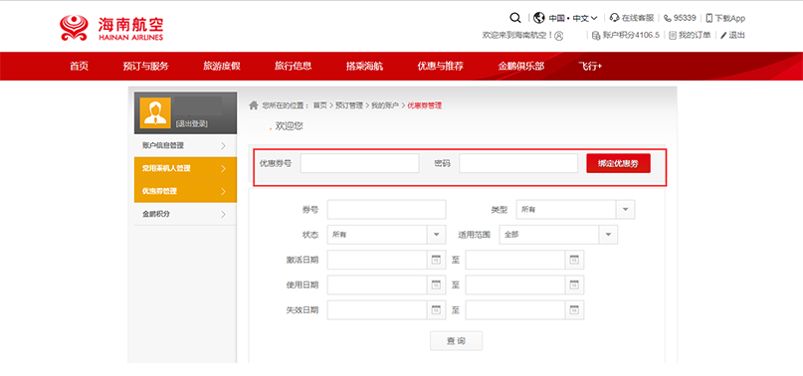Click the mobile phone icon for 下载App
This screenshot has width=803, height=376.
[x=709, y=18]
